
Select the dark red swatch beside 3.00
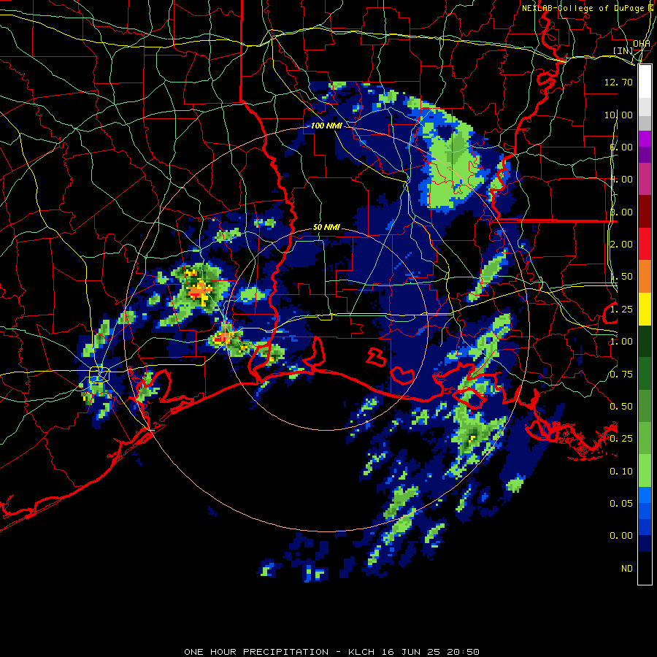645,212
